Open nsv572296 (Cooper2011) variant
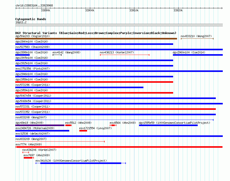Viewport: 230px width, 181px height. 79,87
